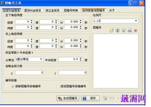This screenshot has height=107, width=151.
Task: Click the save disk icon on 保存 button
Action: pyautogui.click(x=84, y=98)
